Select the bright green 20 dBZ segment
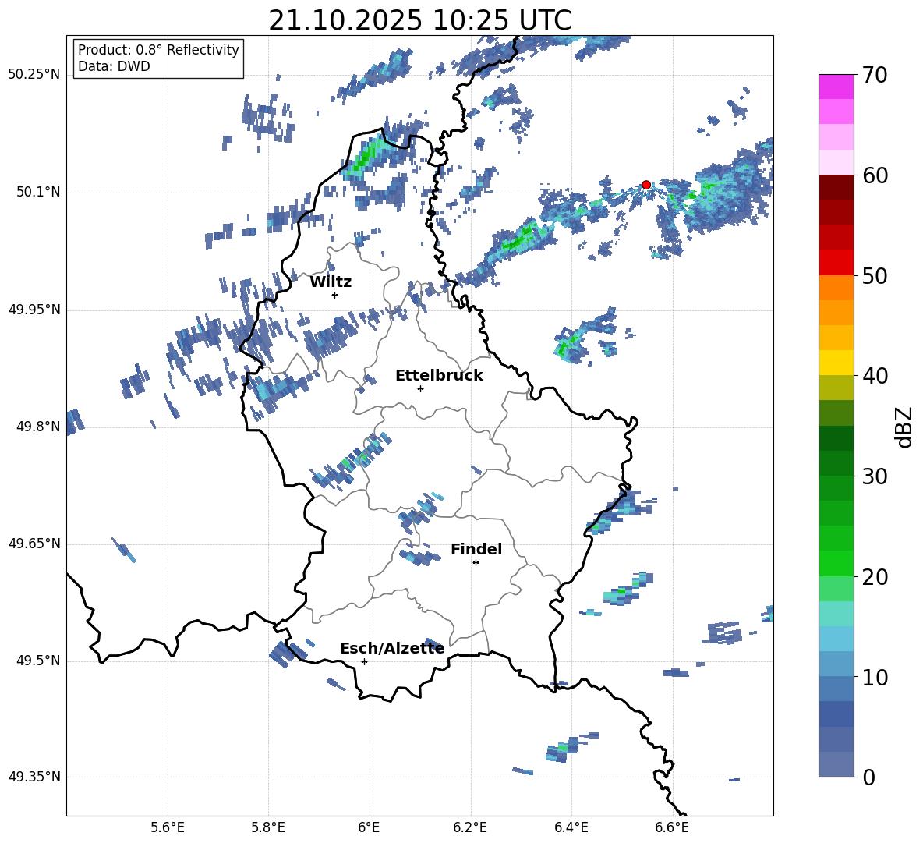This screenshot has height=843, width=923. coord(836,563)
